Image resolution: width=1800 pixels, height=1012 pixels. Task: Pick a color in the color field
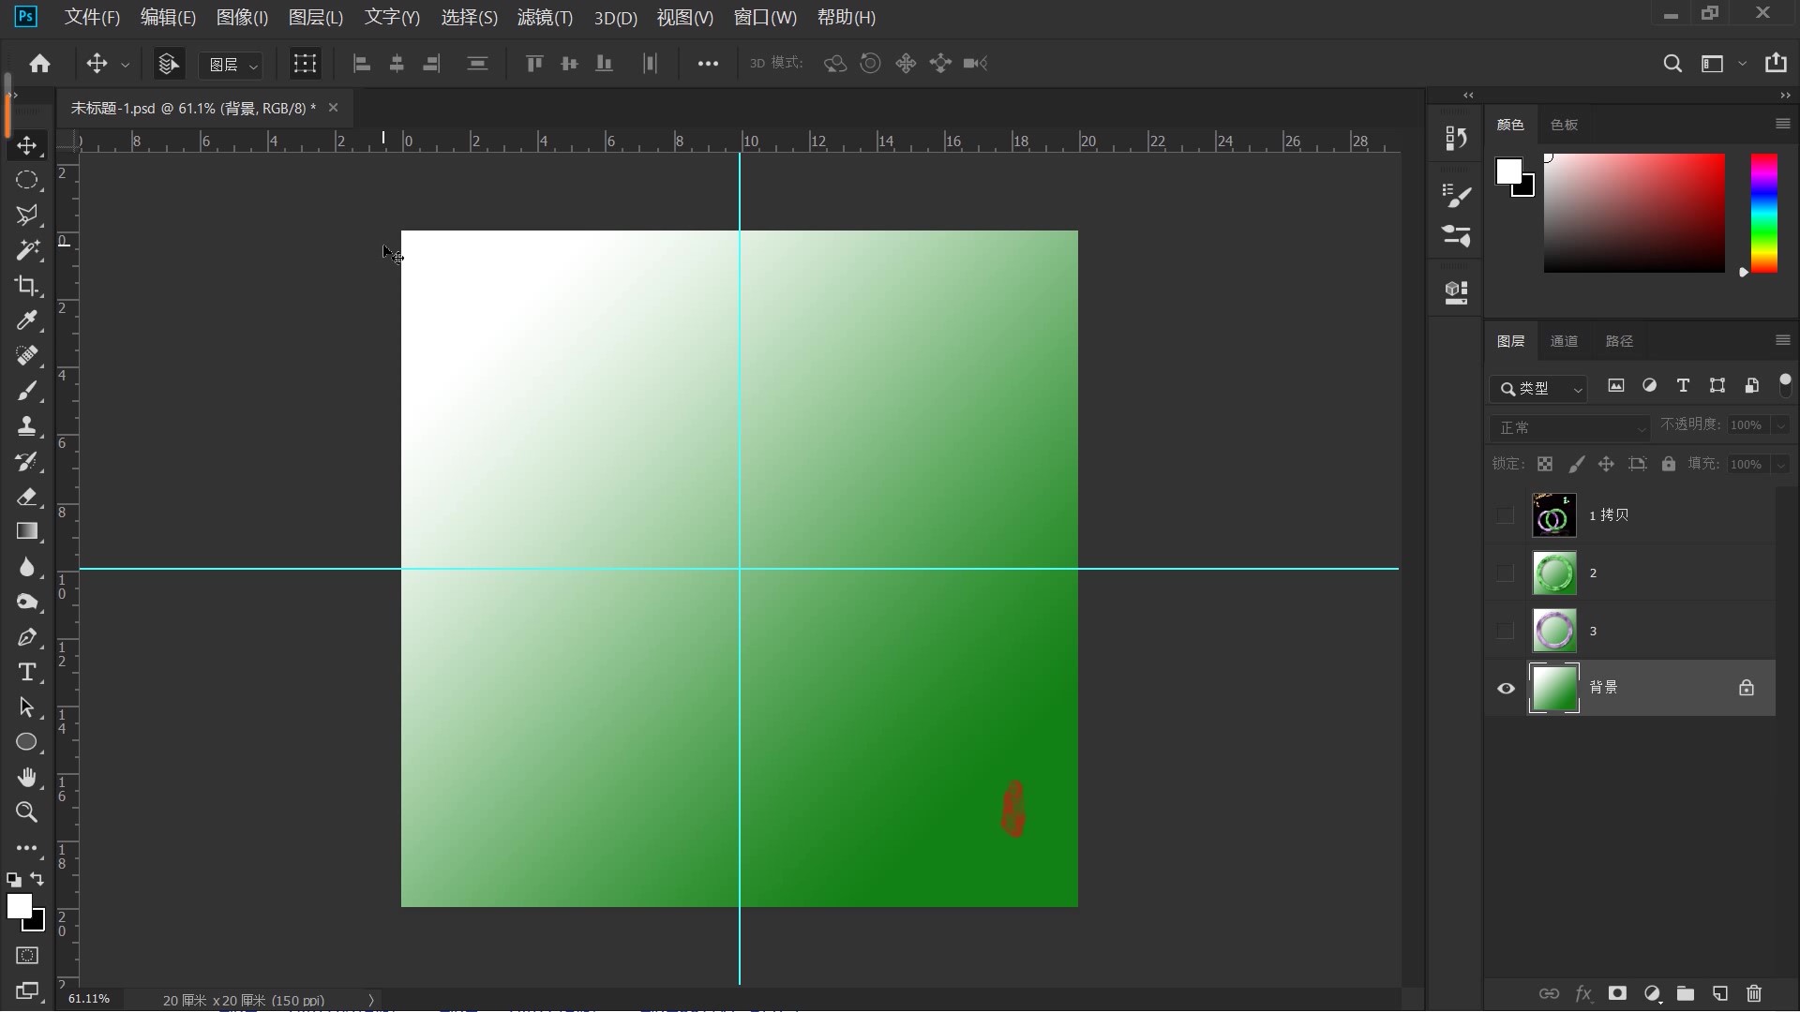point(1634,214)
